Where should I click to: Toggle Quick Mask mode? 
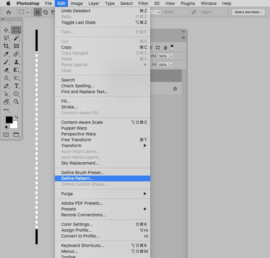[x=6, y=135]
